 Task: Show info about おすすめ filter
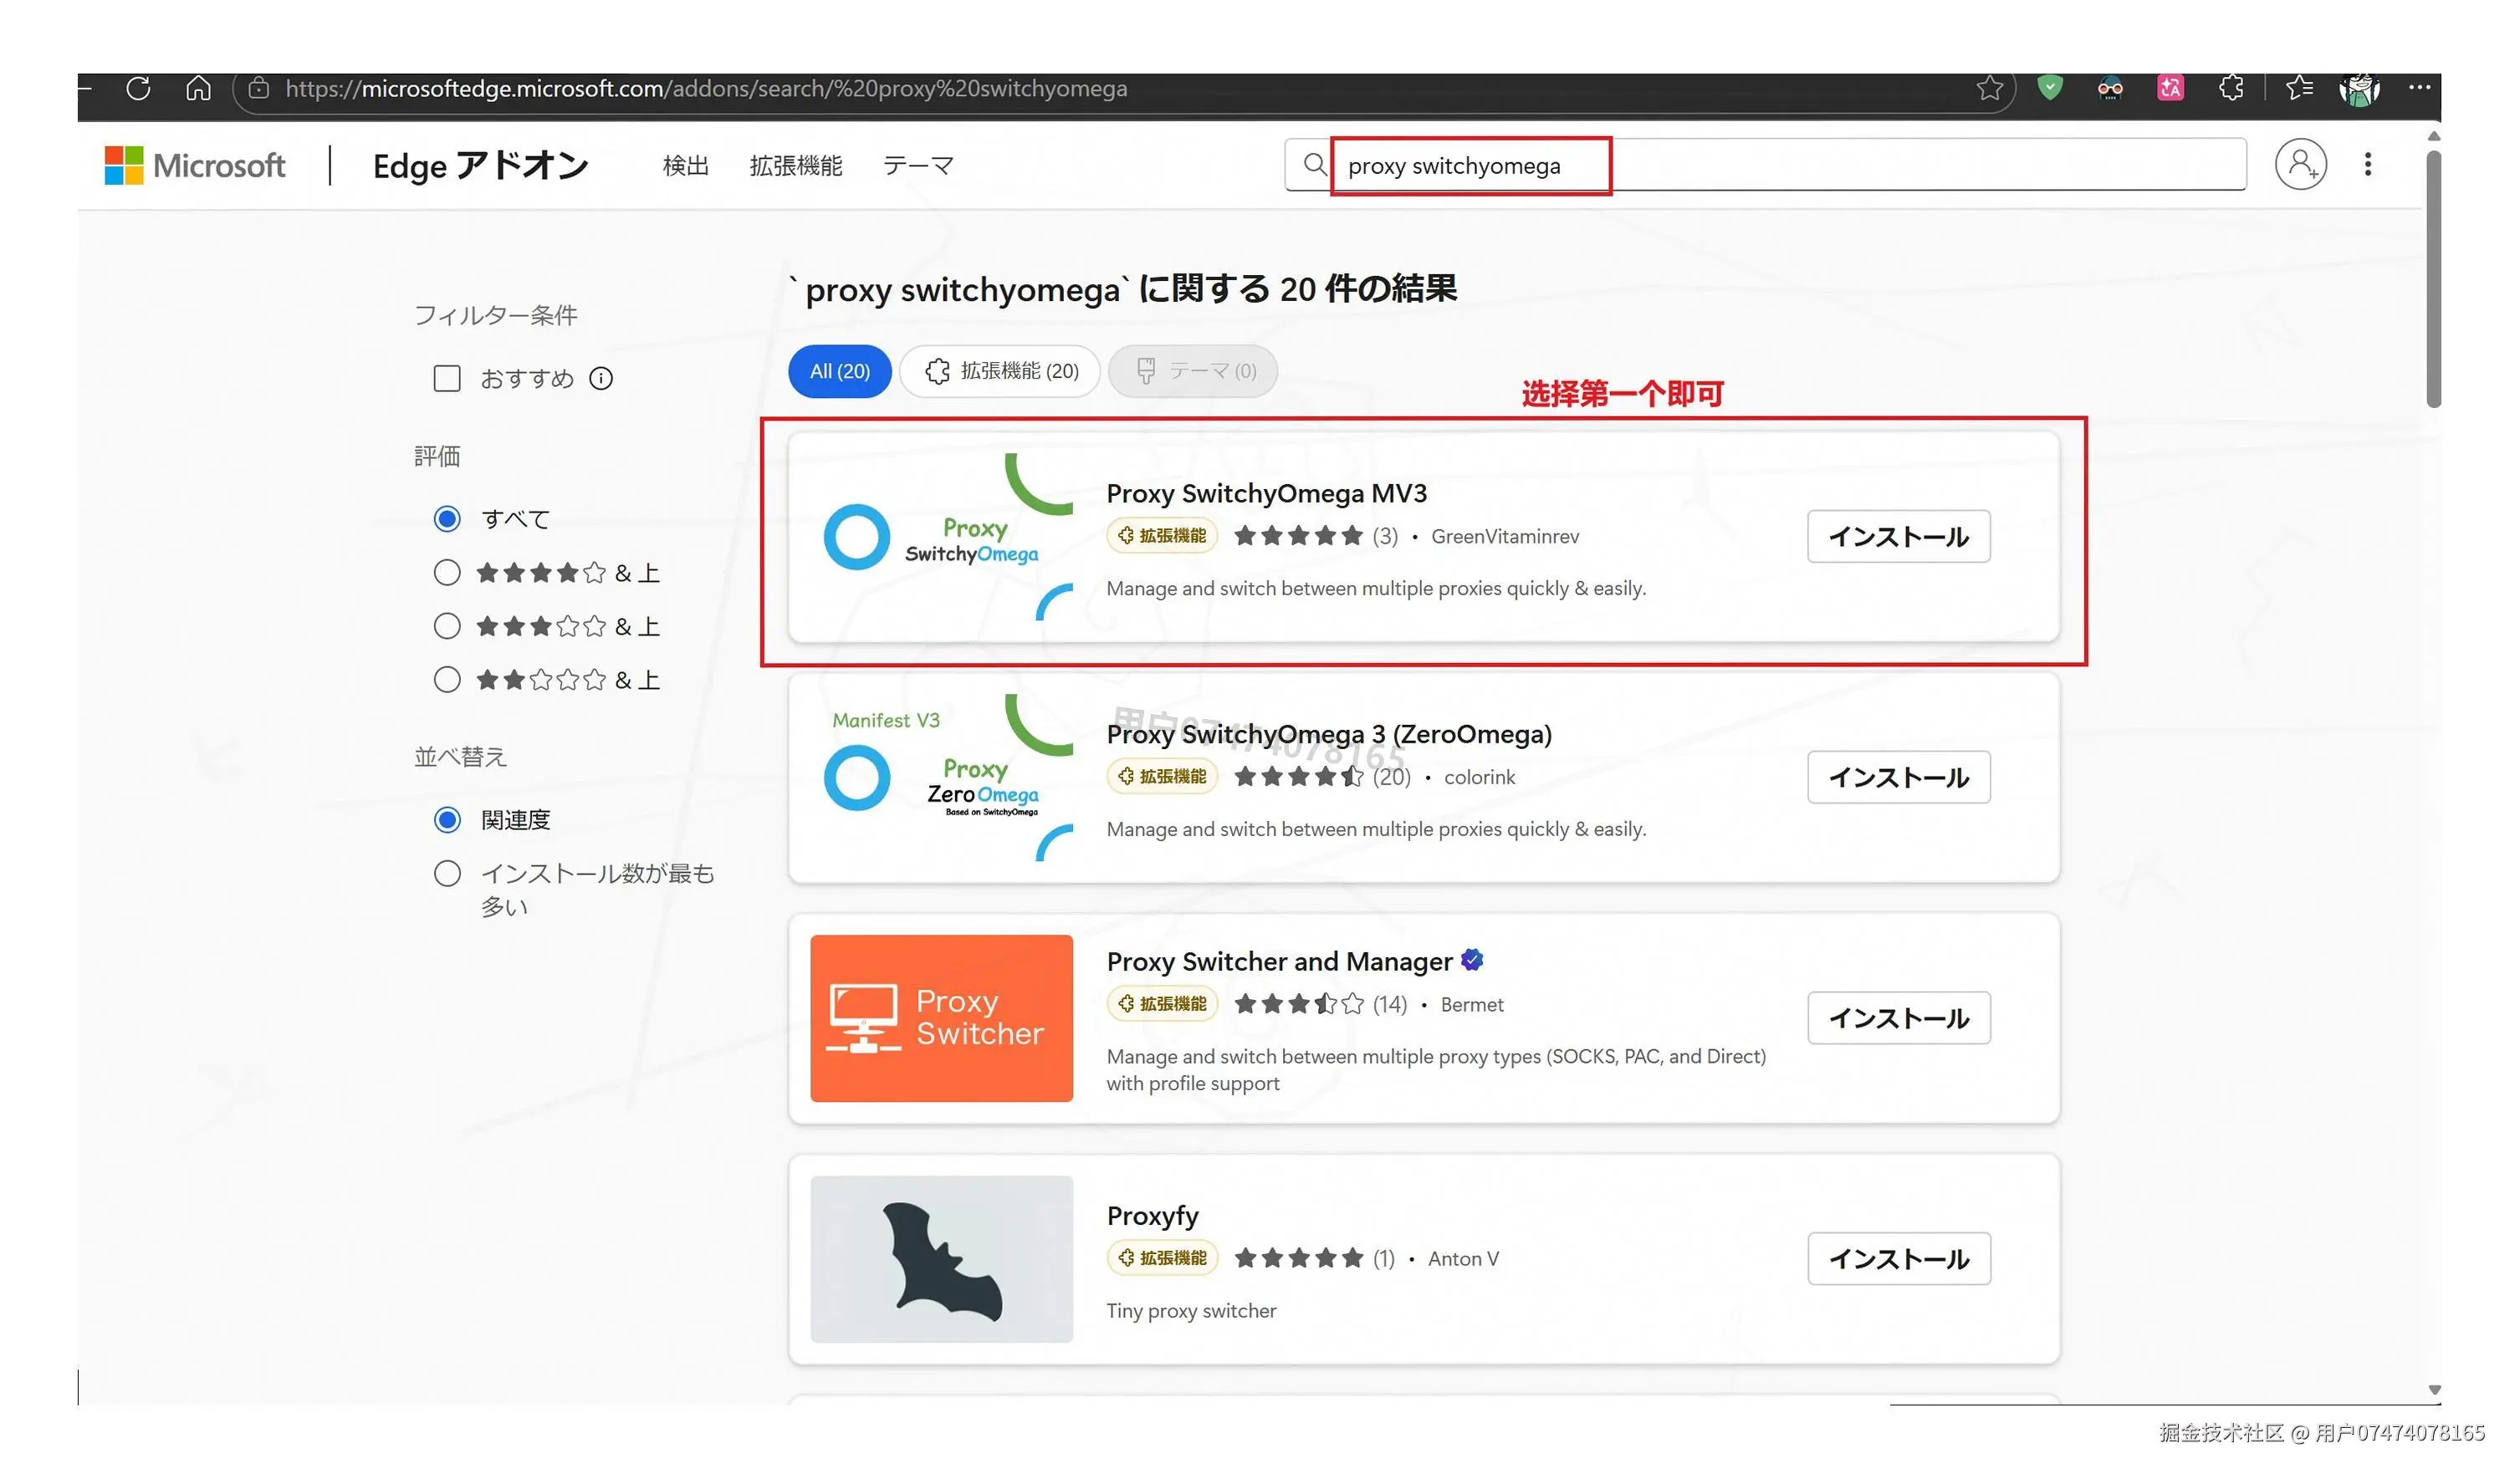pyautogui.click(x=600, y=378)
